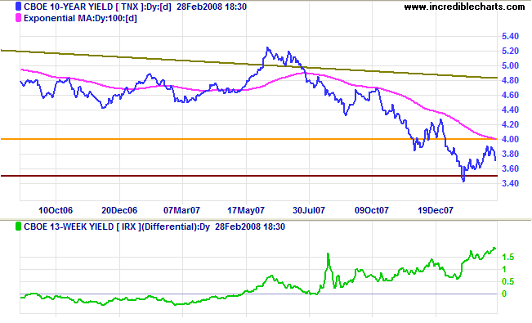
Task: Click the 09Oct07 date axis label
Action: [x=372, y=210]
